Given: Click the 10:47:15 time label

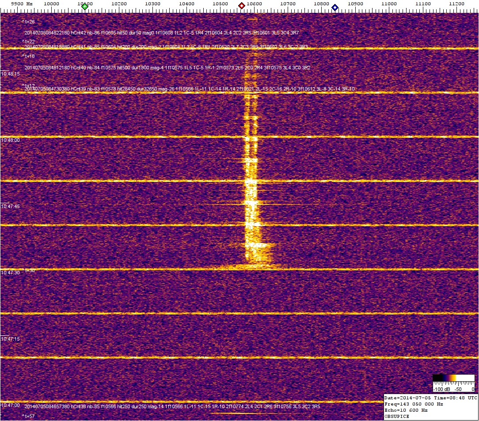Looking at the screenshot, I should (x=10, y=339).
